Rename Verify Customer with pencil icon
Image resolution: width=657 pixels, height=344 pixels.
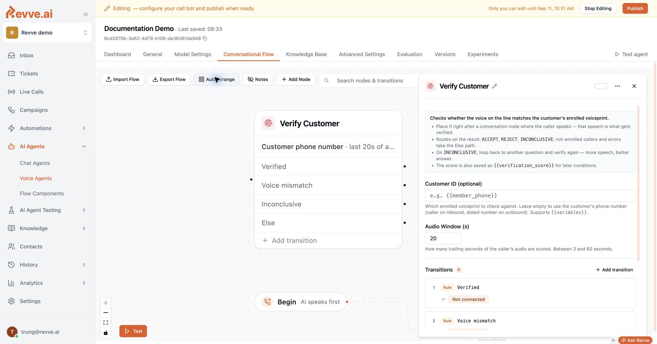pos(494,86)
